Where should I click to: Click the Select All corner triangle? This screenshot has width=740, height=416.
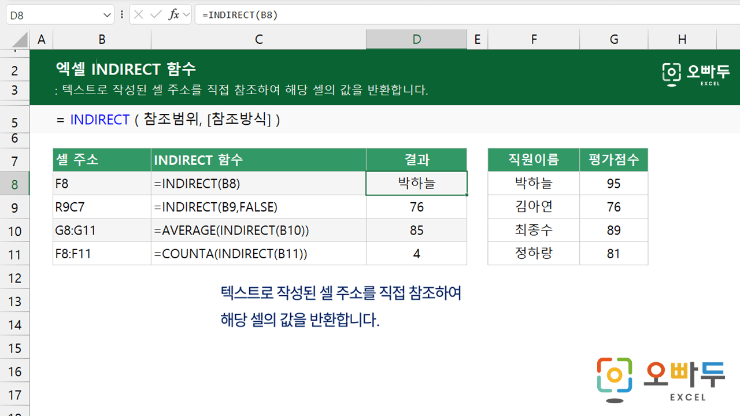[x=19, y=39]
